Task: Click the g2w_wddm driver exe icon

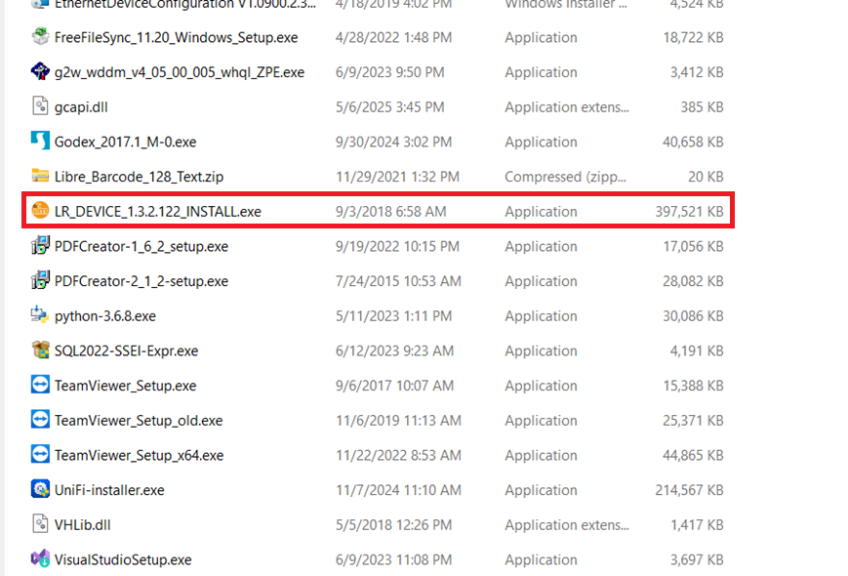Action: click(40, 72)
